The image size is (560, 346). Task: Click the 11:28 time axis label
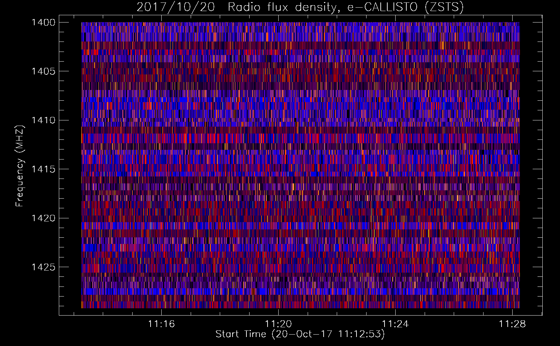(512, 324)
